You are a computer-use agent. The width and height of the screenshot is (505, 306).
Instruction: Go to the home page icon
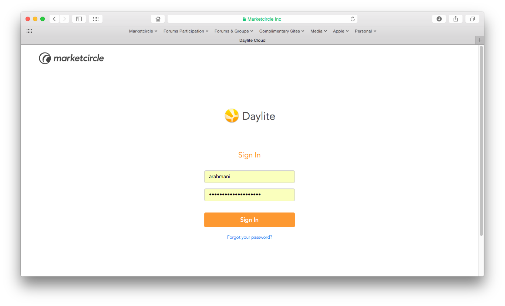point(158,19)
